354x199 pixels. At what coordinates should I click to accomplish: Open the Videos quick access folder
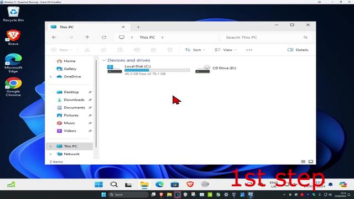pos(70,131)
